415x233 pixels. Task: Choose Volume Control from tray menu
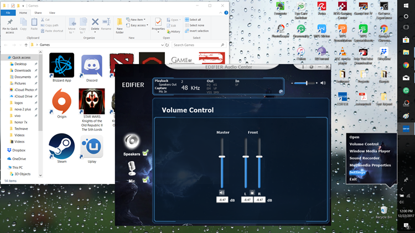point(364,144)
